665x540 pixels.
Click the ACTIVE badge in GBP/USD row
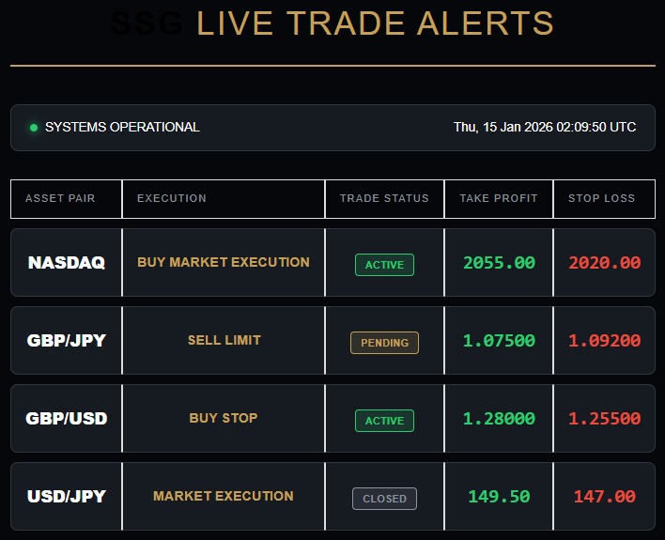tap(384, 421)
